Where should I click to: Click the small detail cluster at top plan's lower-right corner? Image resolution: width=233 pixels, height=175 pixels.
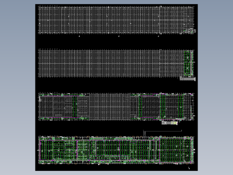(190, 31)
